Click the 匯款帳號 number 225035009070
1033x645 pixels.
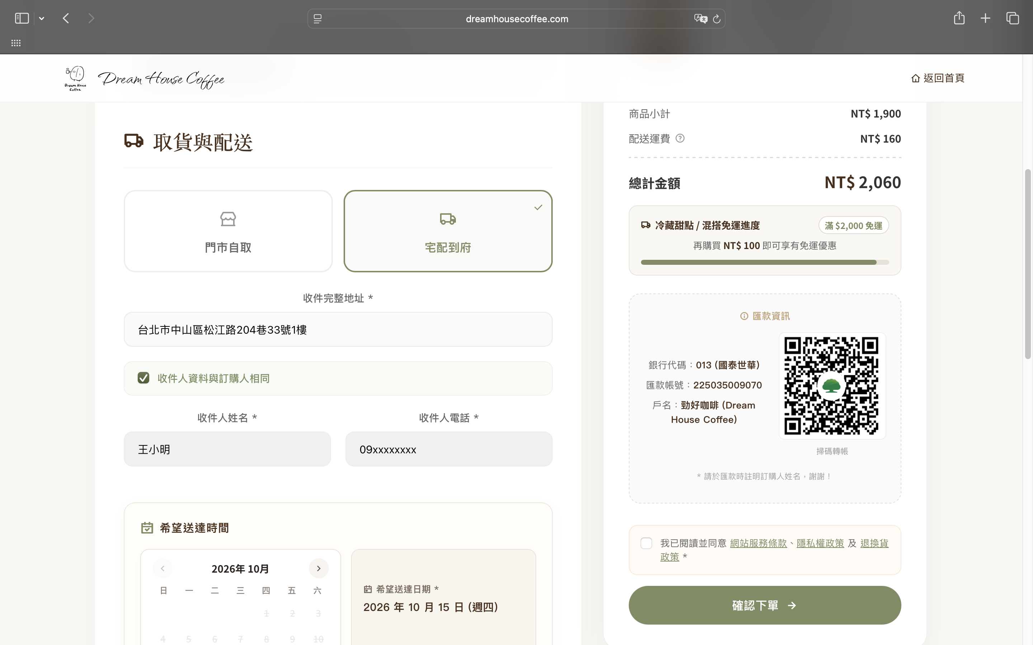(x=727, y=385)
